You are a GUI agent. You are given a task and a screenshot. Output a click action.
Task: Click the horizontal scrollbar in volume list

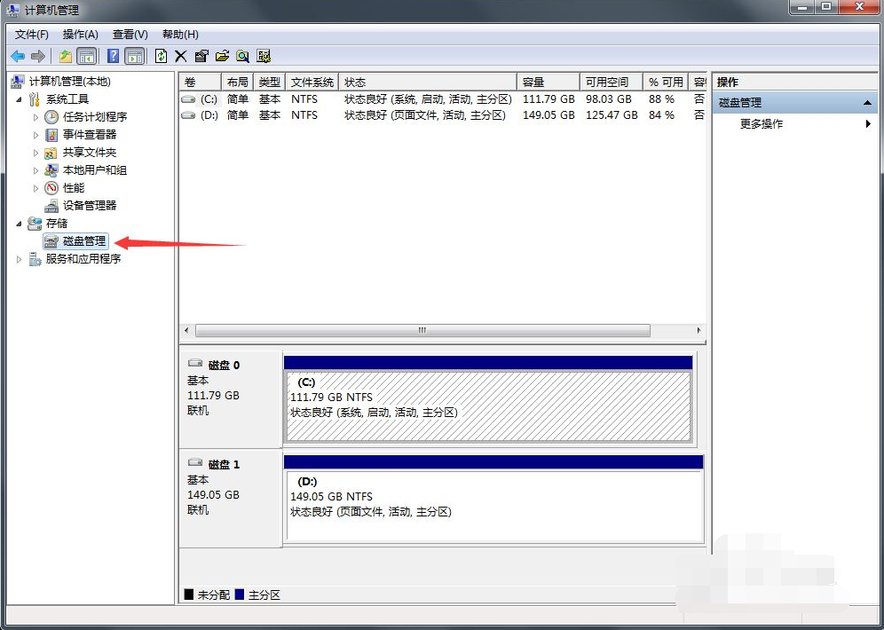click(422, 330)
